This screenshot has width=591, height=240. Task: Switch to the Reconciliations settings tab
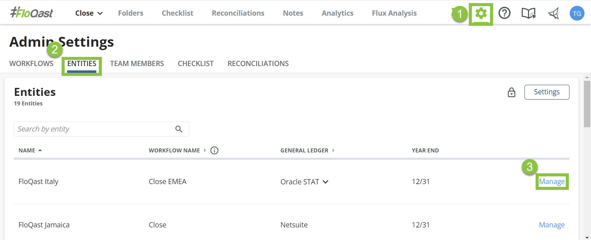point(258,64)
